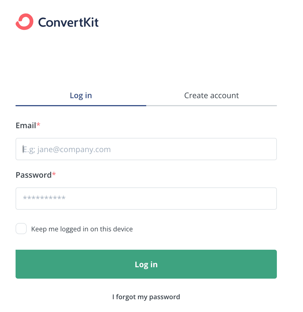This screenshot has width=303, height=312.
Task: Enable the keep me logged in checkbox
Action: (21, 229)
